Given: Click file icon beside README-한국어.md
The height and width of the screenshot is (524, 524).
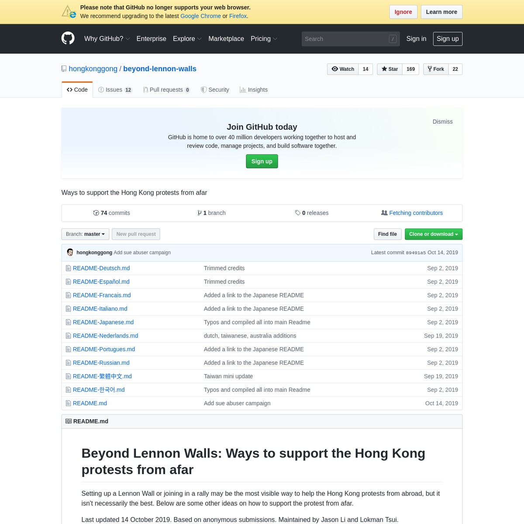Looking at the screenshot, I should pos(68,390).
